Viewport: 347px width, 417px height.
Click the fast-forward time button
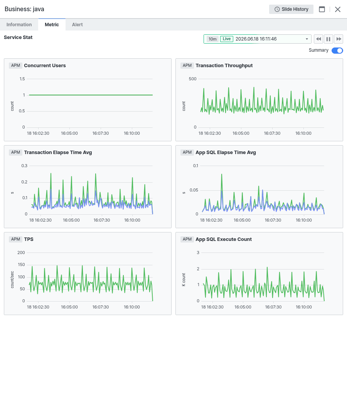click(x=339, y=39)
